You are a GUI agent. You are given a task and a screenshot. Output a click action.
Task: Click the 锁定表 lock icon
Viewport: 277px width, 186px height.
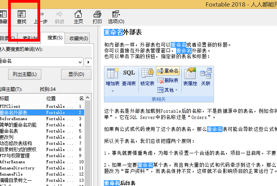(147, 77)
